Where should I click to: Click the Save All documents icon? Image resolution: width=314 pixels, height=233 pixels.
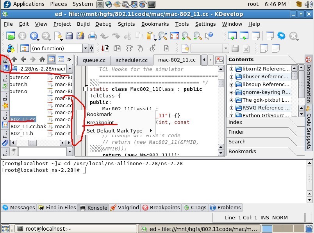click(80, 36)
